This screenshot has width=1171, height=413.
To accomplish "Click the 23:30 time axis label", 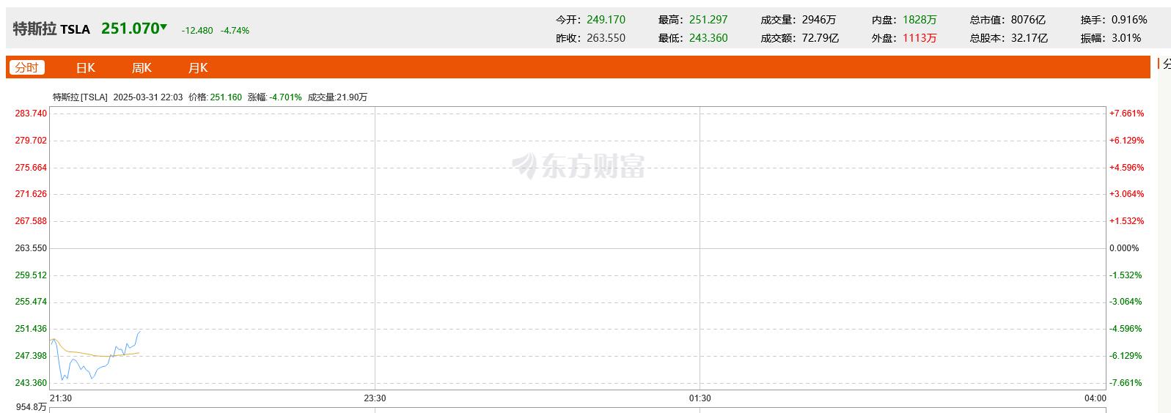I will [x=375, y=398].
